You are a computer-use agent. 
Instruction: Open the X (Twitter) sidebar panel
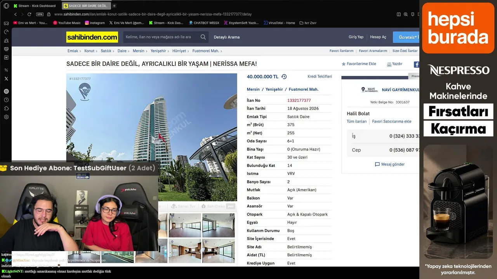(x=6, y=79)
